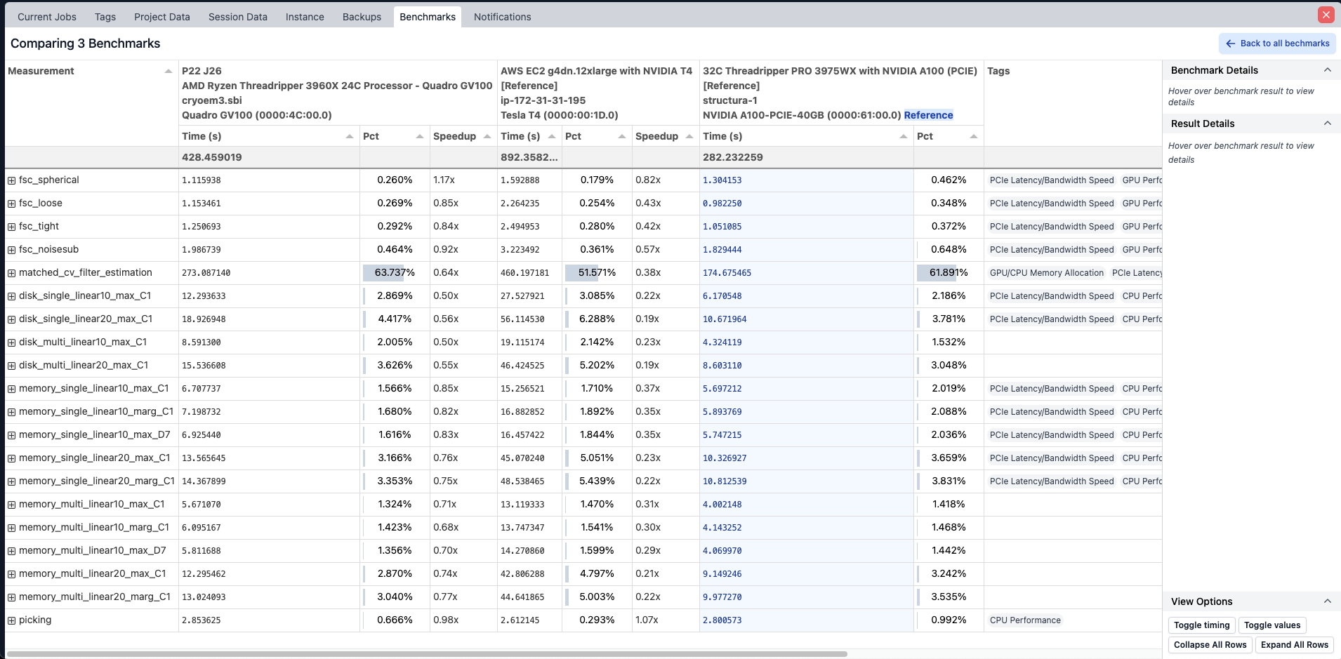
Task: Sort by Measurement column arrow
Action: click(x=169, y=71)
